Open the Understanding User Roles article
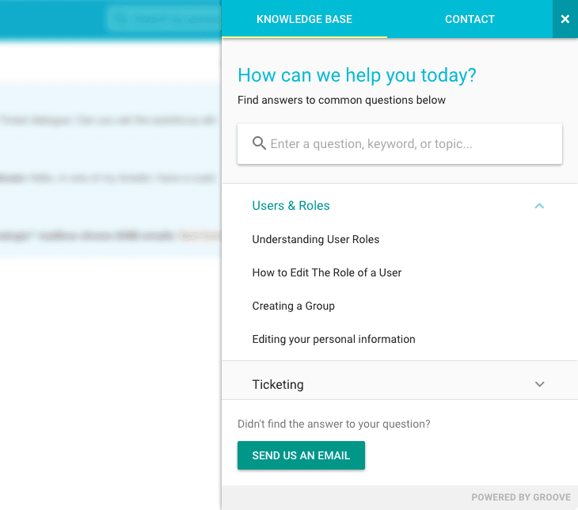 click(316, 239)
